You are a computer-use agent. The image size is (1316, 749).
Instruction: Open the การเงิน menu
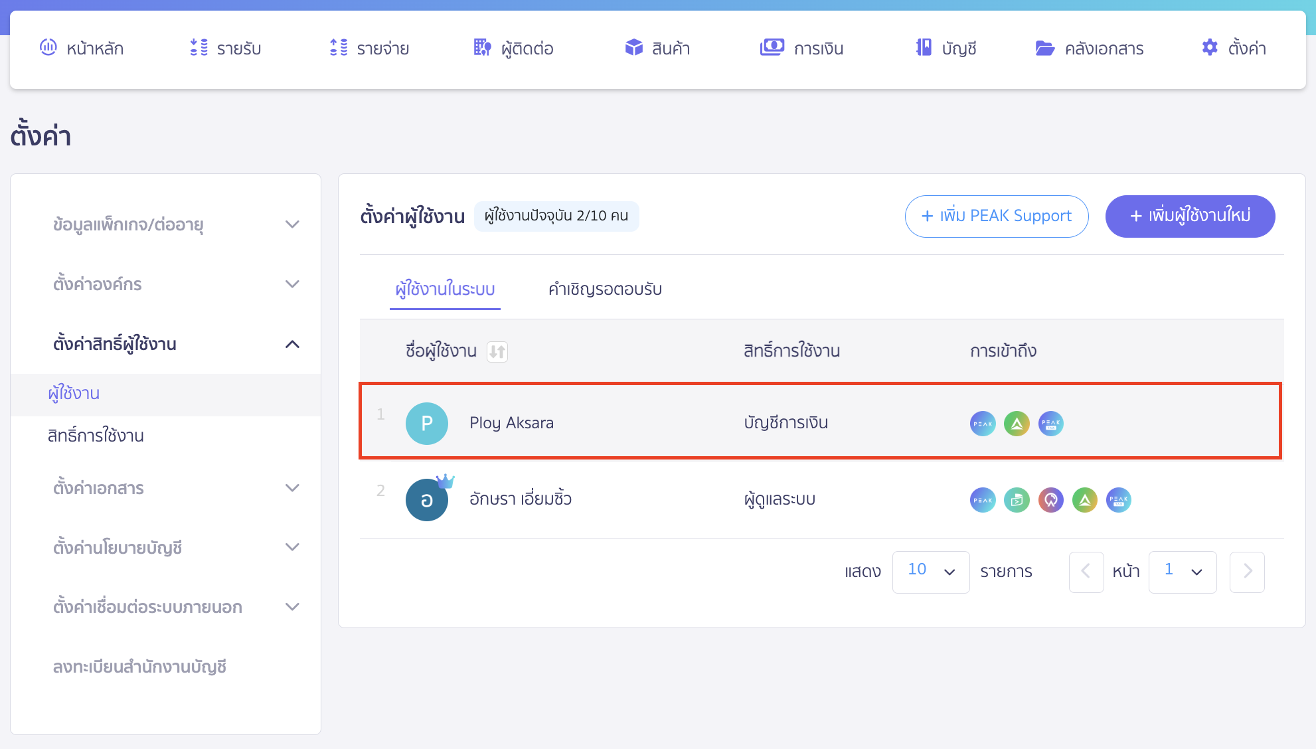pyautogui.click(x=802, y=48)
